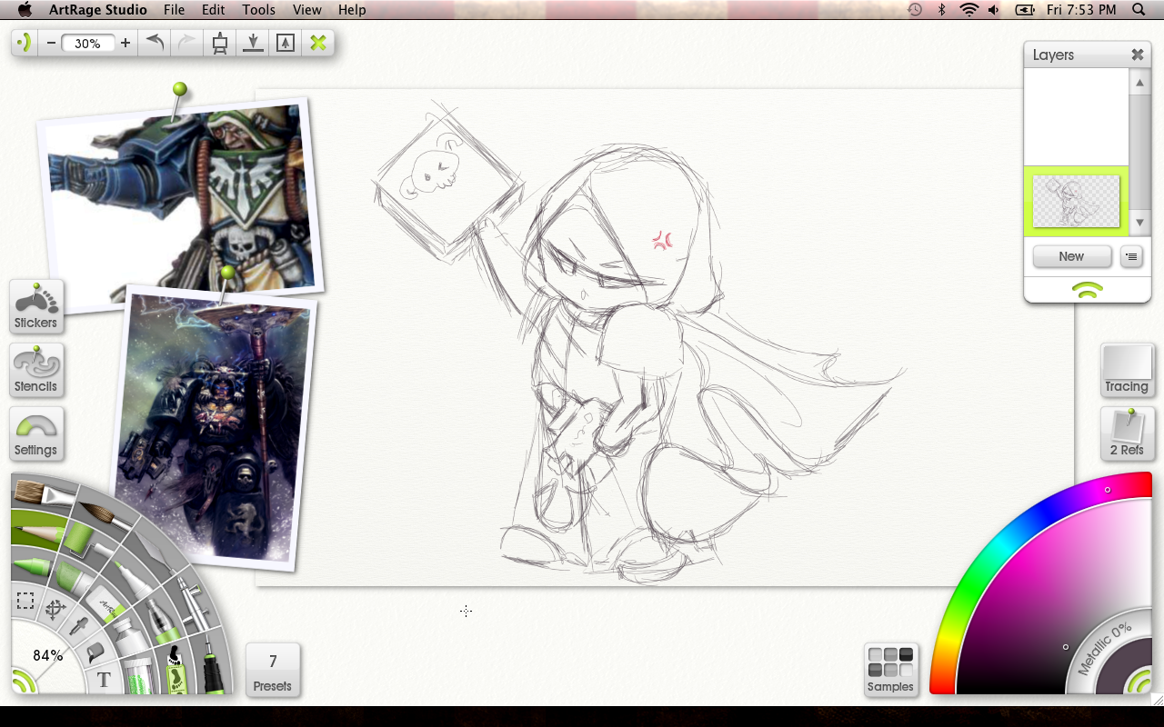The image size is (1164, 727).
Task: Open the Edit menu
Action: click(214, 10)
